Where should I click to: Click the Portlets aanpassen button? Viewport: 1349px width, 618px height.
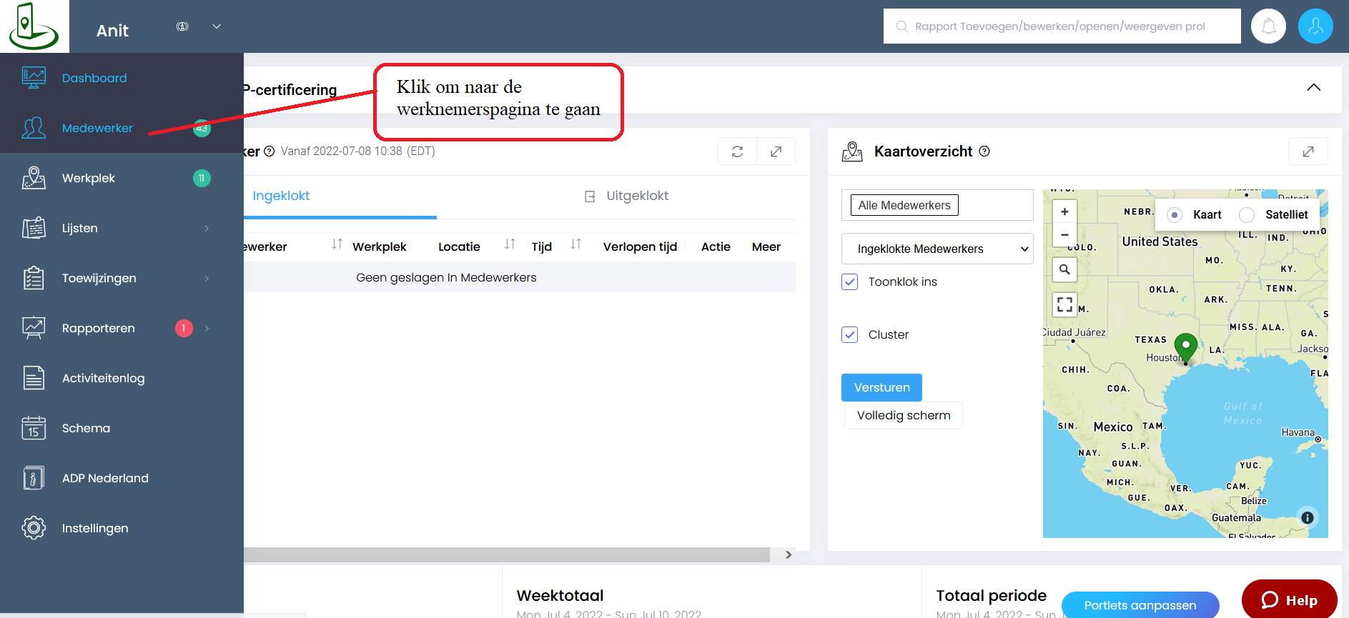coord(1140,605)
